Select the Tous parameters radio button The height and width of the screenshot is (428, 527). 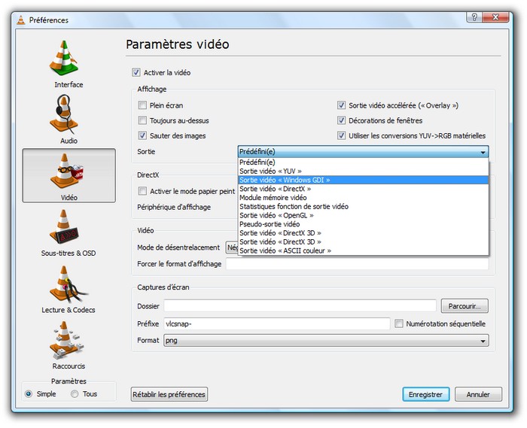(x=75, y=394)
